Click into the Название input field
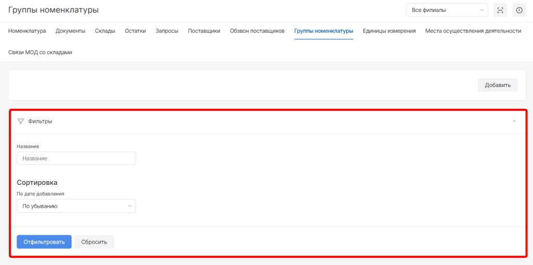Viewport: 533px width, 265px height. 76,158
